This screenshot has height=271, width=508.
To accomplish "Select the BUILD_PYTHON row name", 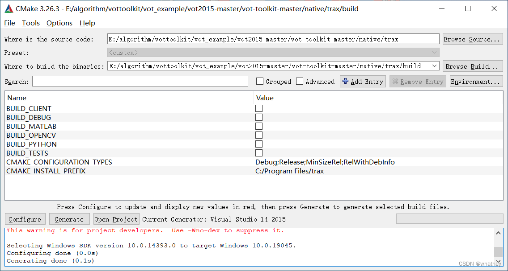I will [x=31, y=144].
